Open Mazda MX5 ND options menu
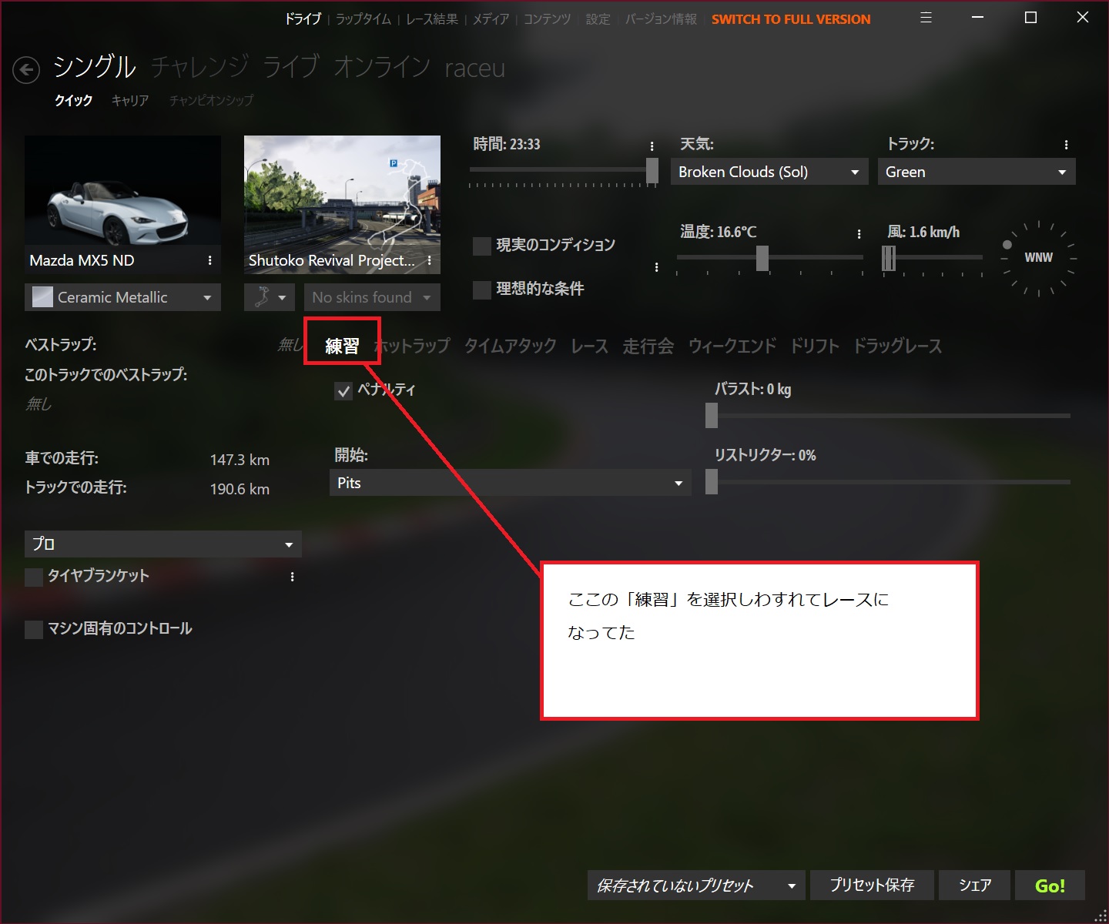 (209, 260)
